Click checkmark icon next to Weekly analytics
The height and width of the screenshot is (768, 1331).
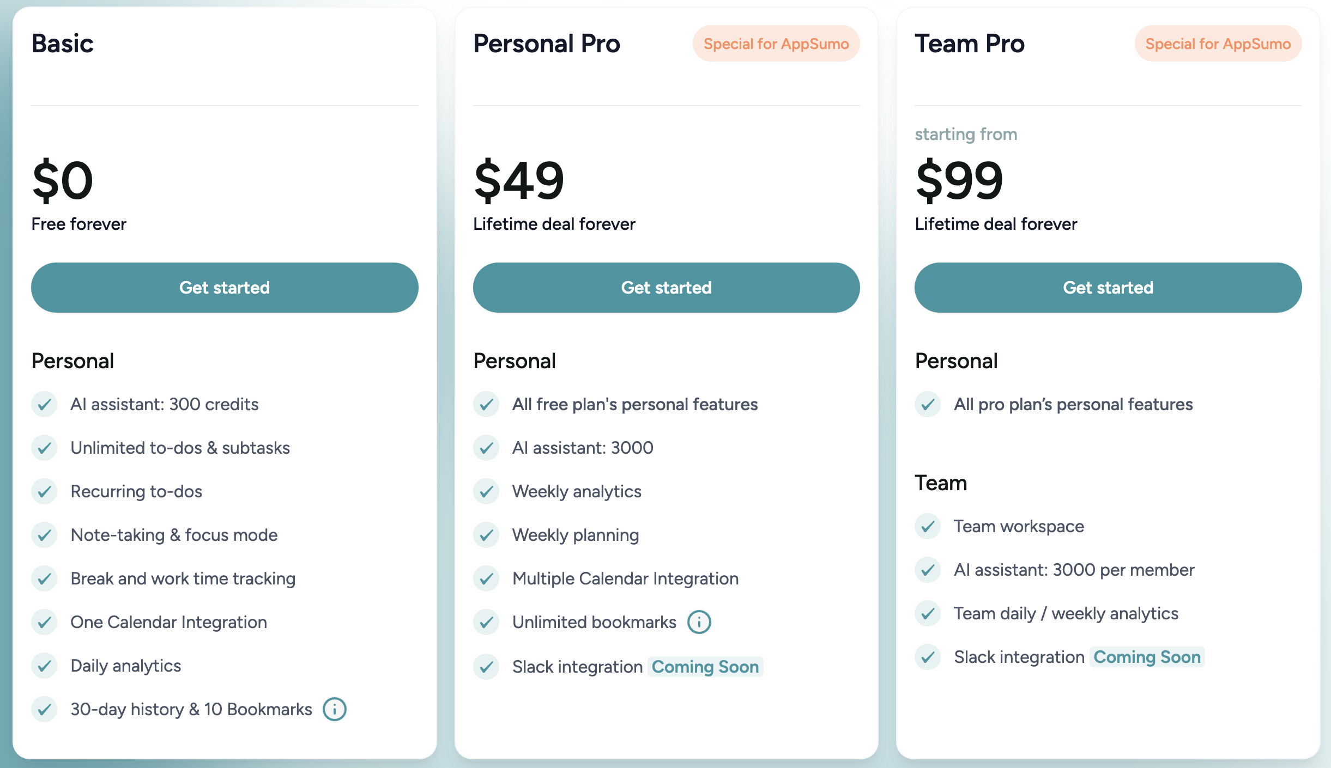486,491
